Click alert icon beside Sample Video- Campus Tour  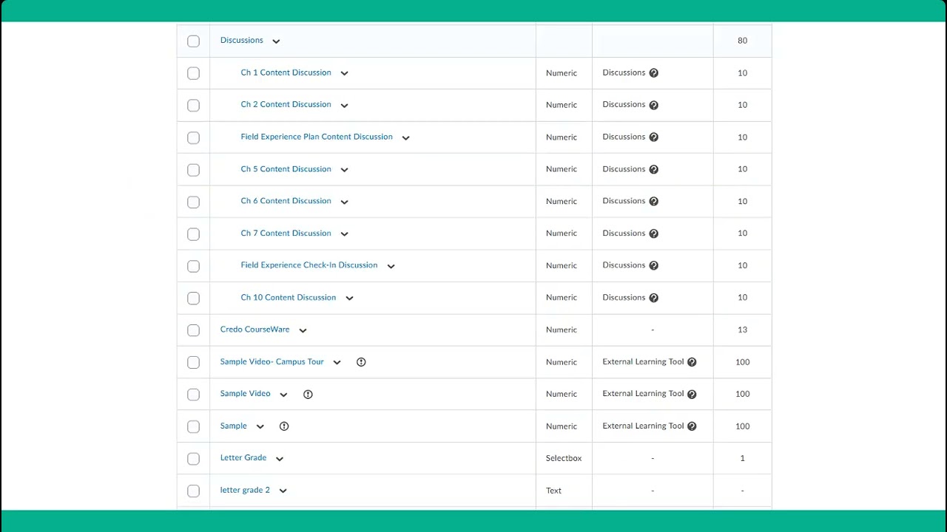pyautogui.click(x=361, y=362)
